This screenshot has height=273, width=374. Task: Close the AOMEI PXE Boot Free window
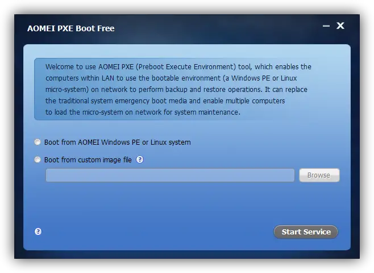click(x=340, y=26)
